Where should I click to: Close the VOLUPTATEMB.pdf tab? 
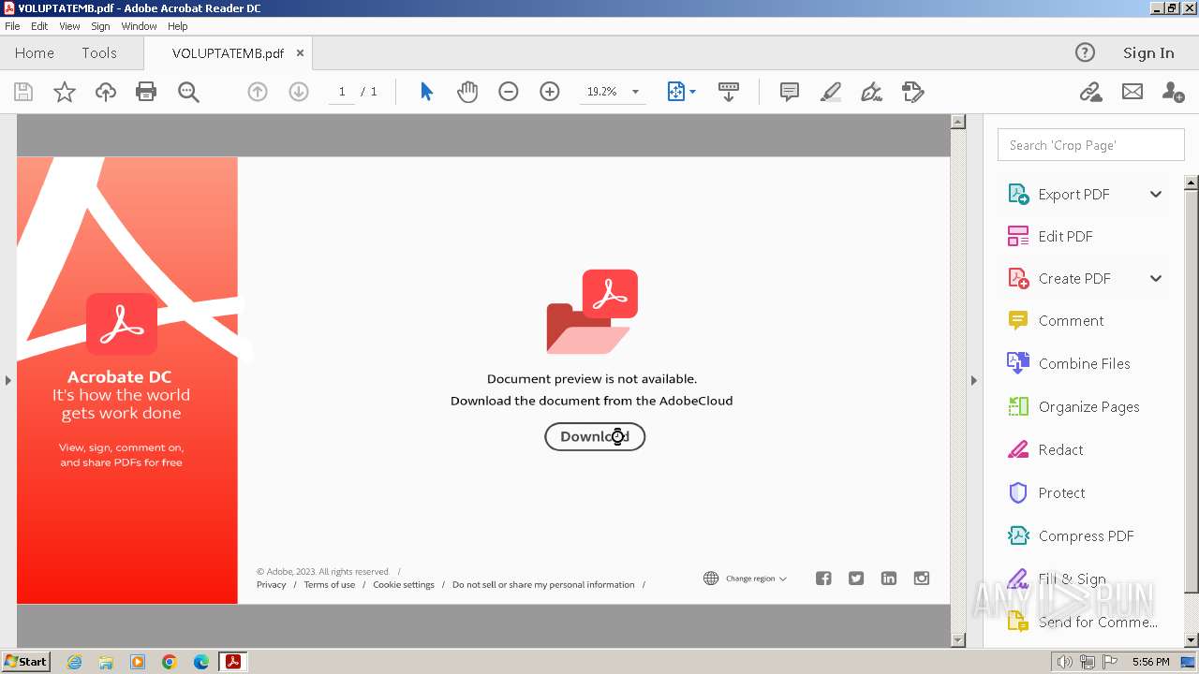[300, 53]
